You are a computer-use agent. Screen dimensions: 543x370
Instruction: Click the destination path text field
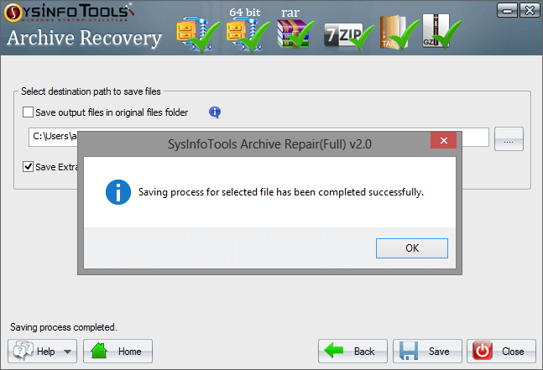pos(258,137)
